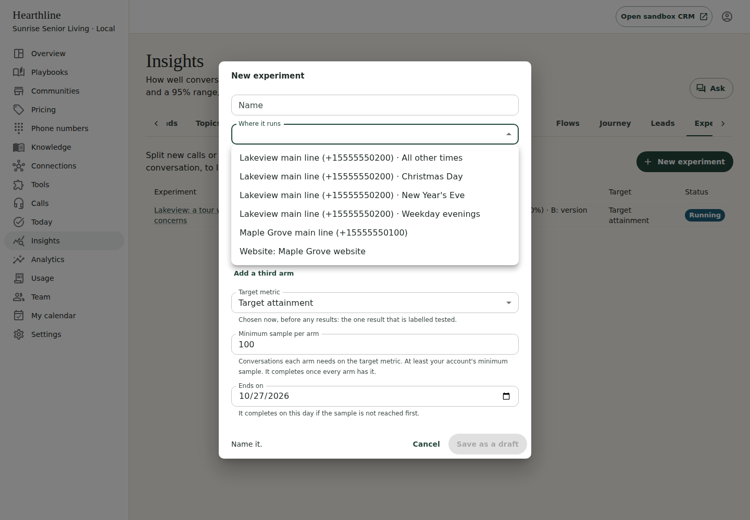The height and width of the screenshot is (520, 750).
Task: Click the Ask button
Action: (x=711, y=88)
